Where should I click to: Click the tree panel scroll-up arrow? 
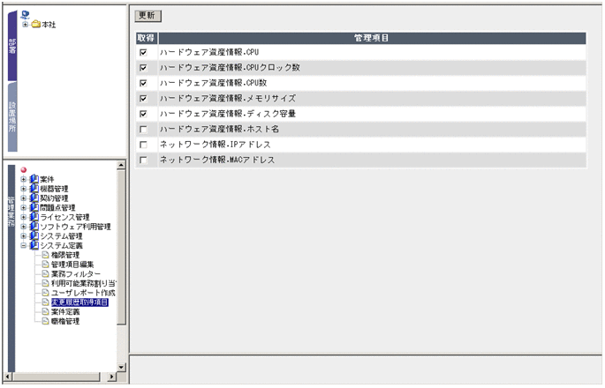121,165
